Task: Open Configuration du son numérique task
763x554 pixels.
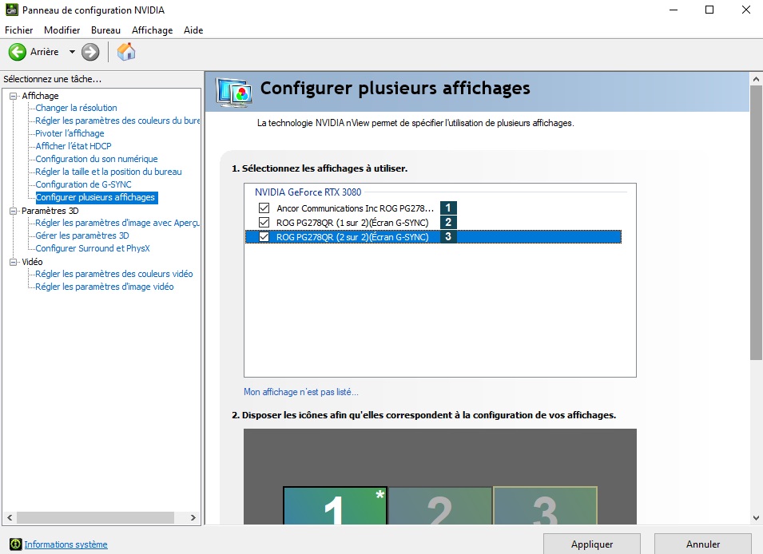Action: click(x=97, y=159)
